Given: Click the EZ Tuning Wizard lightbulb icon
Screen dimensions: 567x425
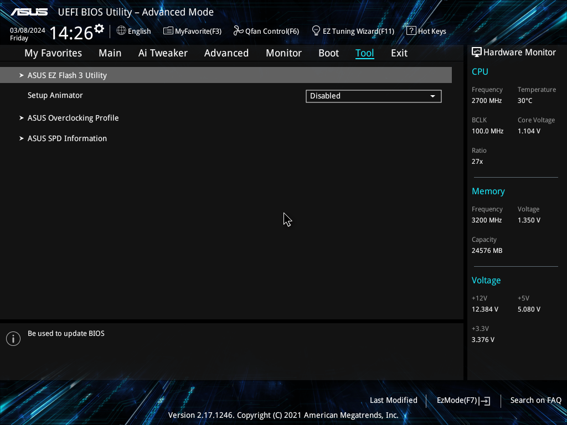Looking at the screenshot, I should [316, 31].
